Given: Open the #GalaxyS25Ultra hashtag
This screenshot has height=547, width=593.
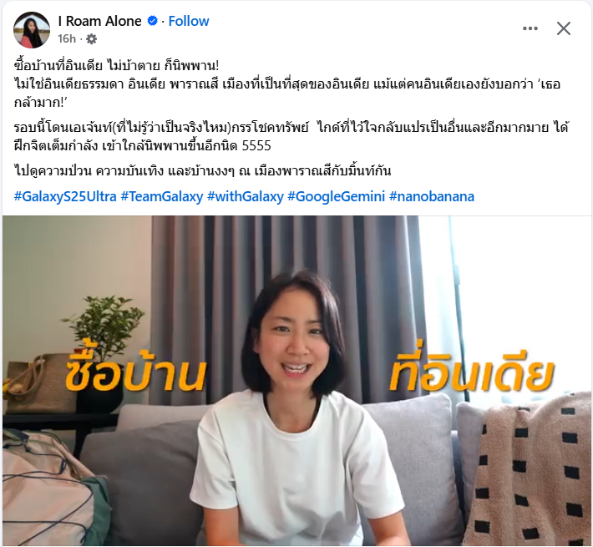Looking at the screenshot, I should (65, 196).
